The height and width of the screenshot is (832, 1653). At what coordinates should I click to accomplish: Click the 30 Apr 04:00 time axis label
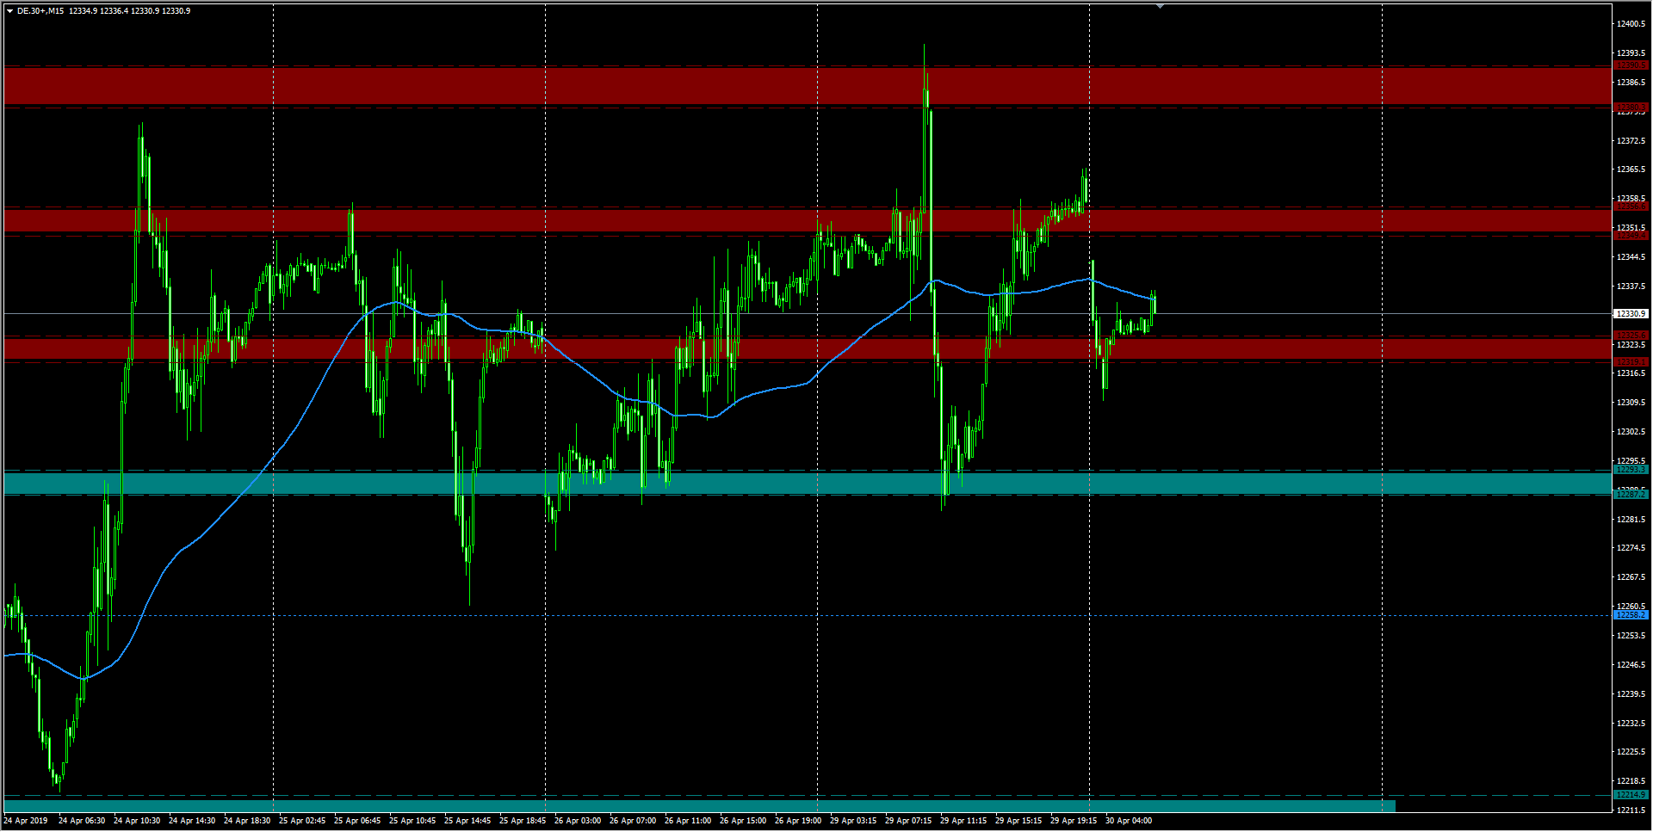coord(1128,821)
